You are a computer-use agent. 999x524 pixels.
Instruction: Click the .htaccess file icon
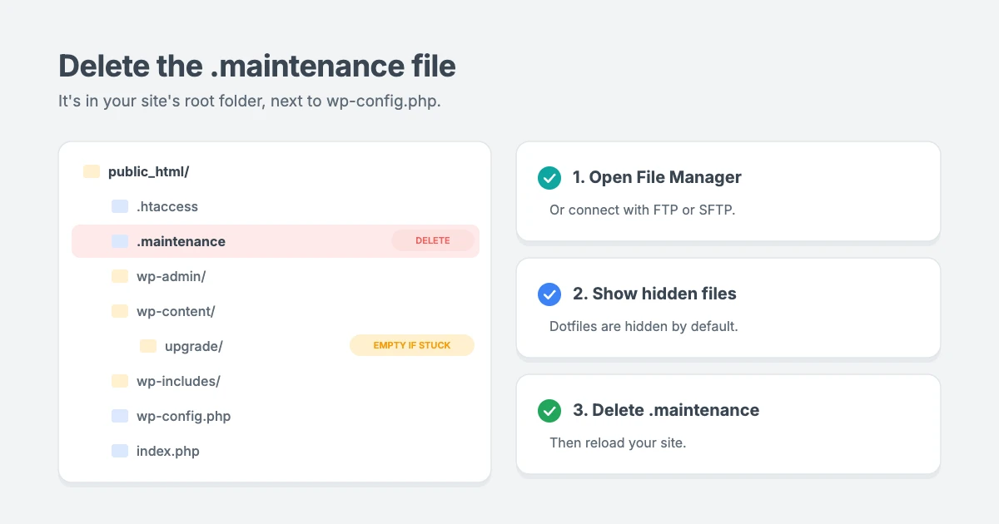[120, 206]
